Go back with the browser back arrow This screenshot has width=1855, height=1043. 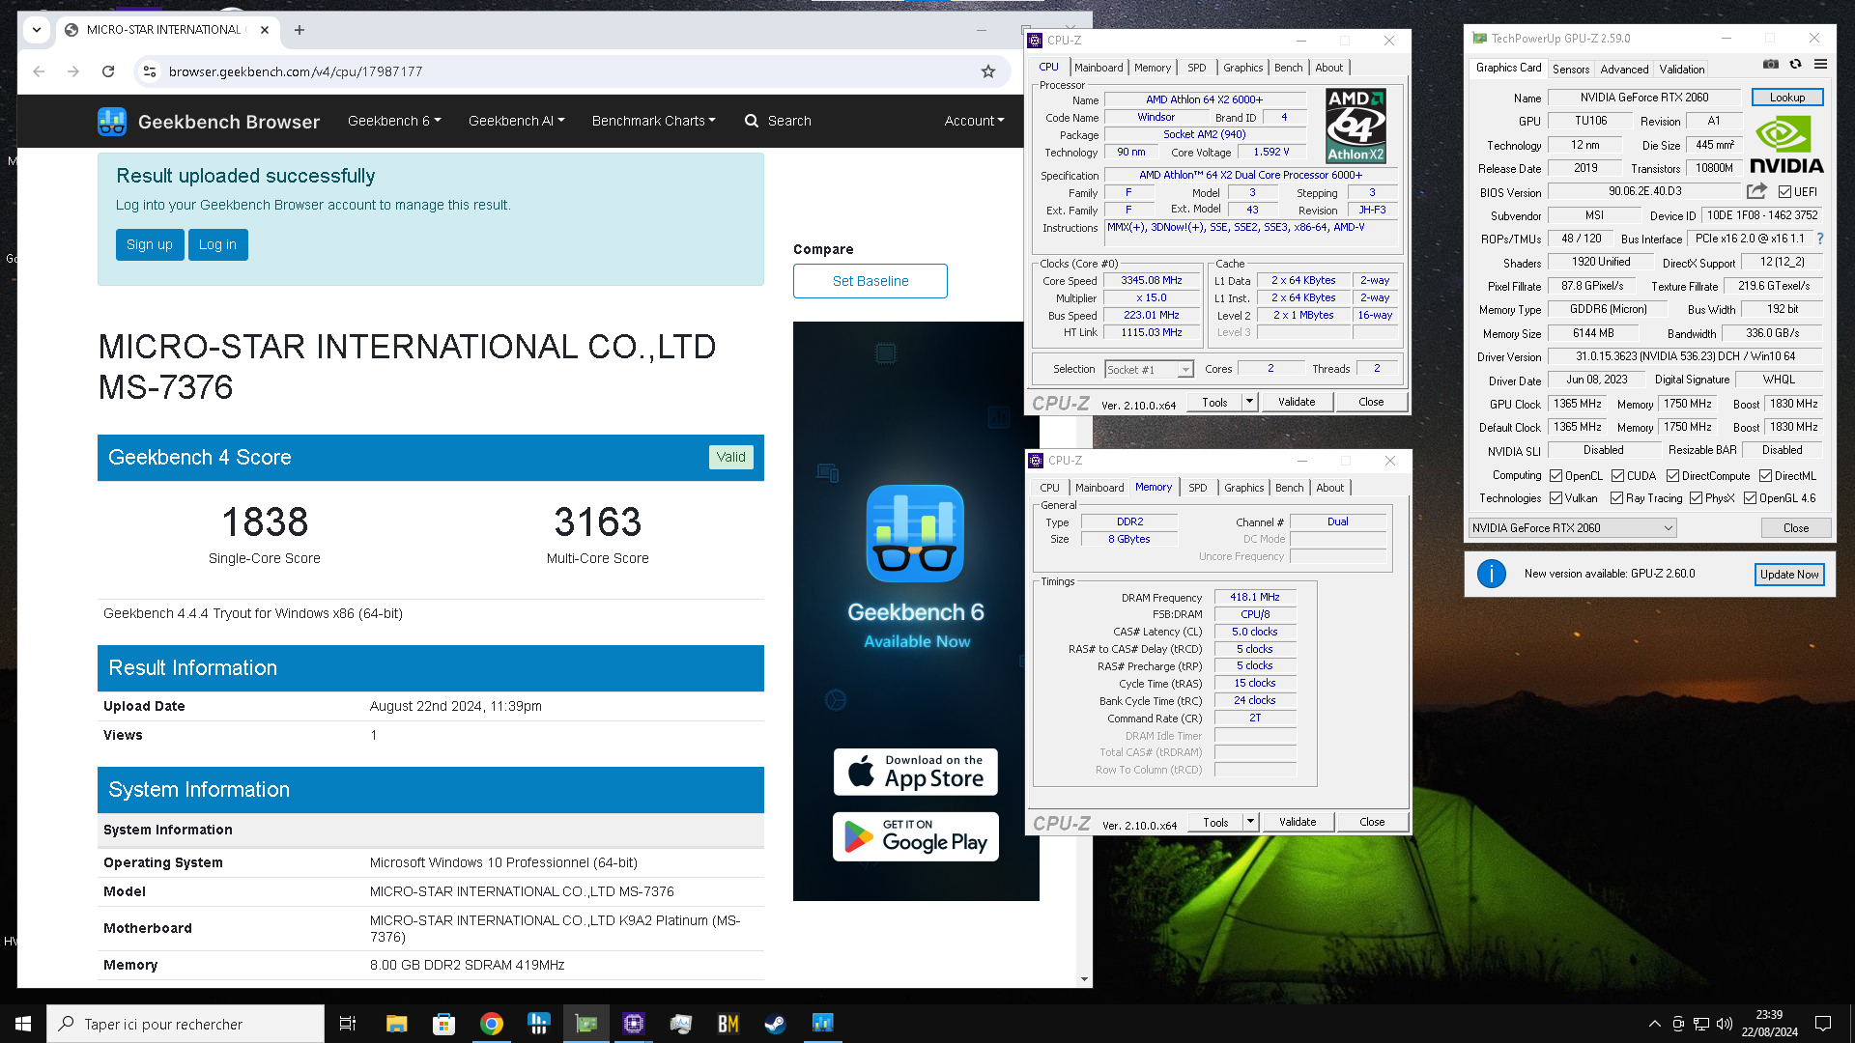pos(39,71)
